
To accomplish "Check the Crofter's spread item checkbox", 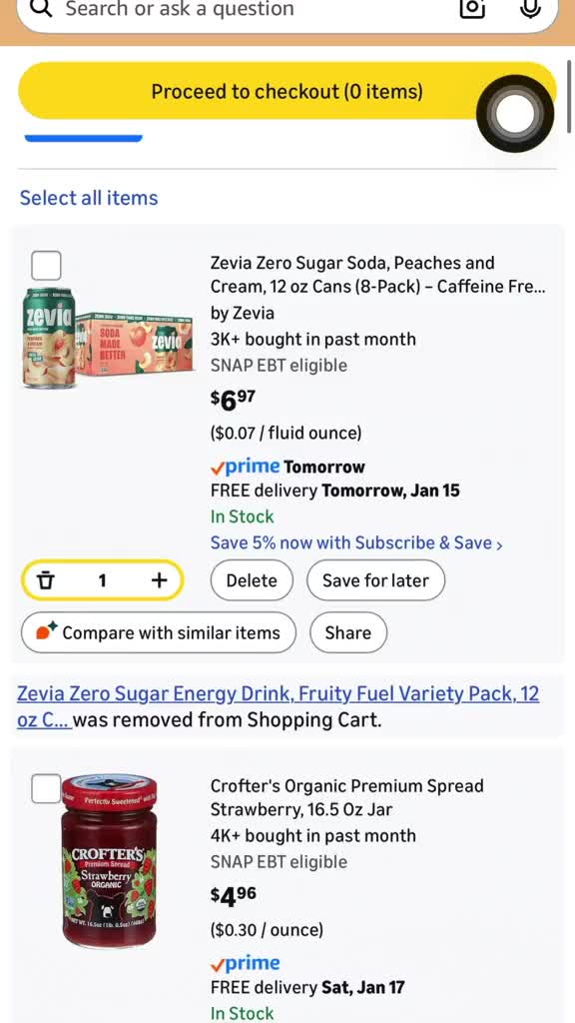I will [x=46, y=788].
